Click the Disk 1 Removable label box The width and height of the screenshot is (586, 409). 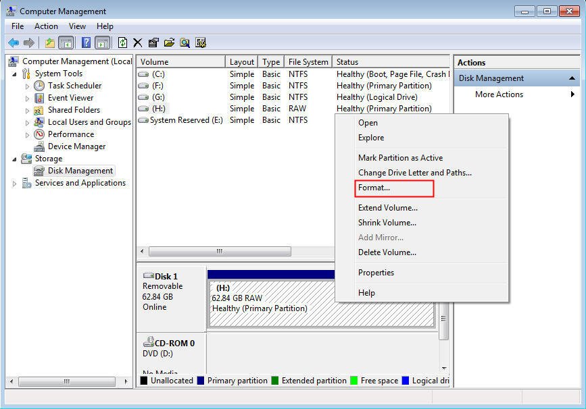(171, 298)
